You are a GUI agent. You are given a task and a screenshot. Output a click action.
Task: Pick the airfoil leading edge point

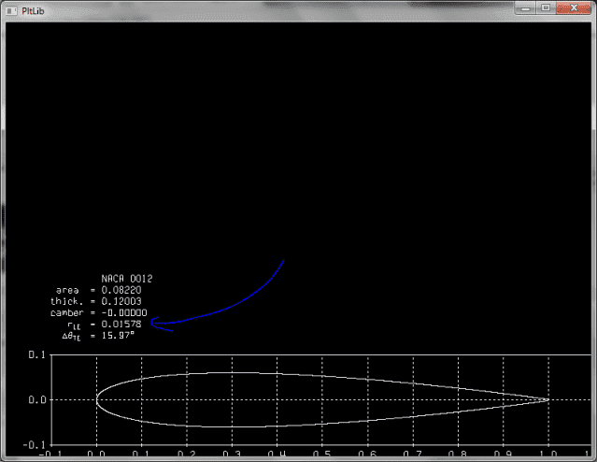click(x=96, y=399)
